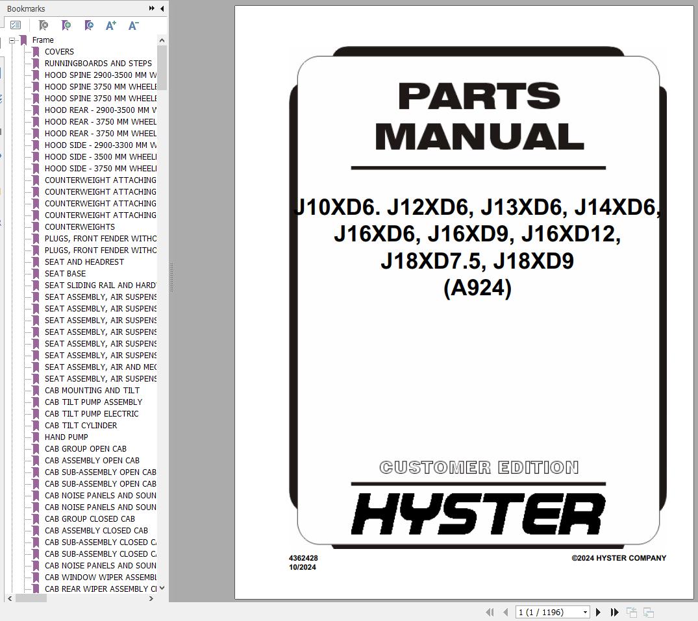Open CAB MOUNTING AND TILT bookmark
The height and width of the screenshot is (621, 698).
pos(92,390)
